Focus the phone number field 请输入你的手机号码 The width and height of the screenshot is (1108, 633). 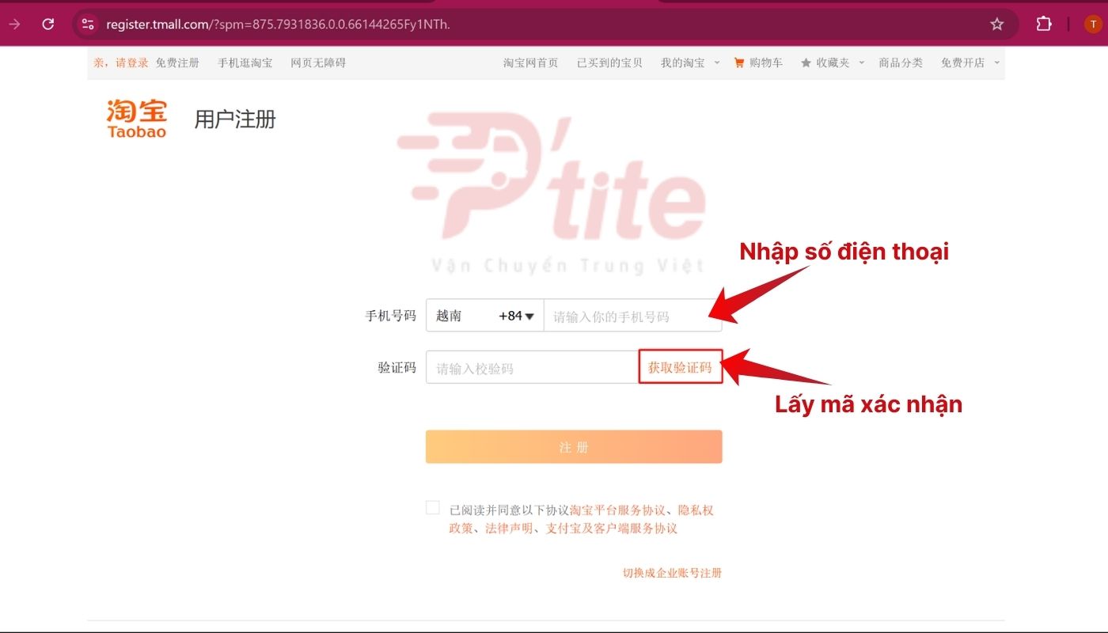tap(633, 316)
